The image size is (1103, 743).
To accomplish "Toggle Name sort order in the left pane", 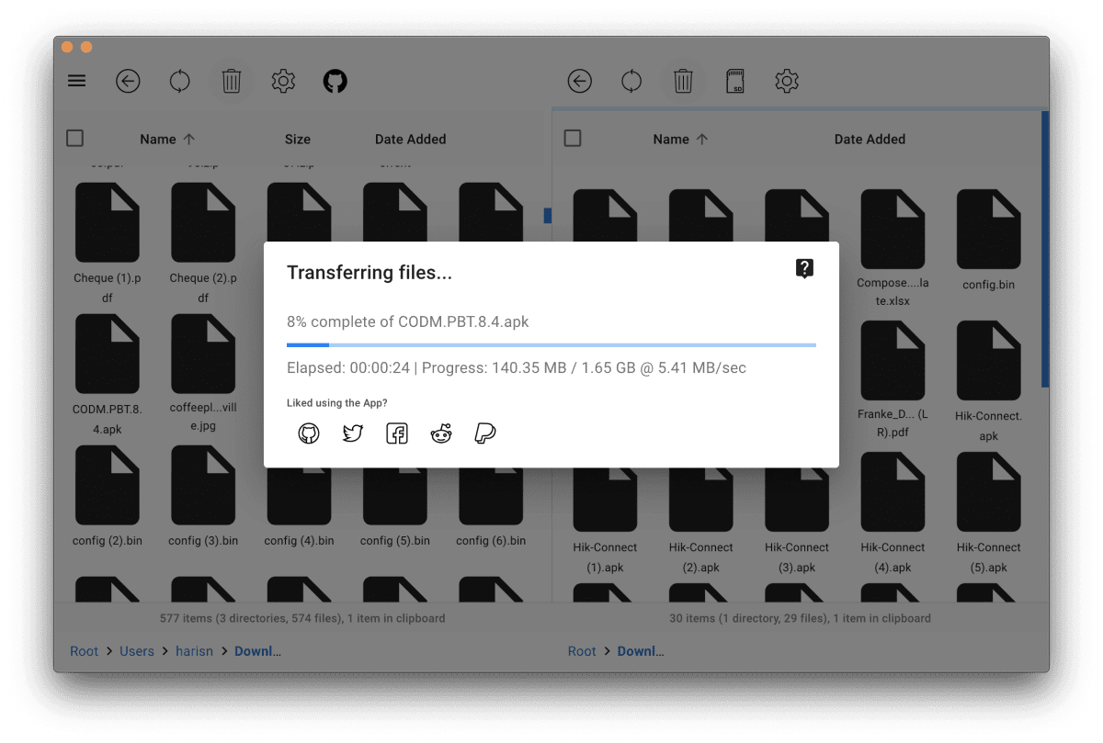I will pos(167,139).
